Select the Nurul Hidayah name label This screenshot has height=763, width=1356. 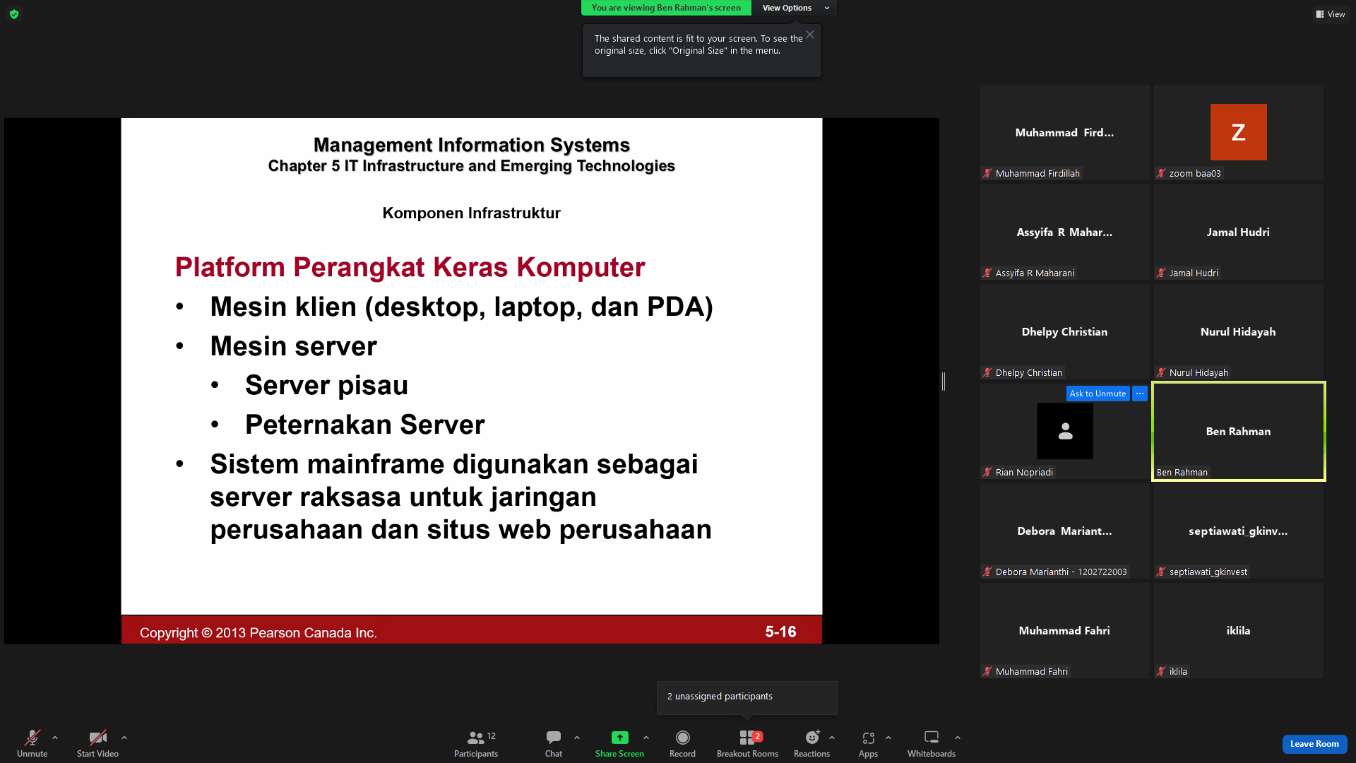pos(1199,372)
